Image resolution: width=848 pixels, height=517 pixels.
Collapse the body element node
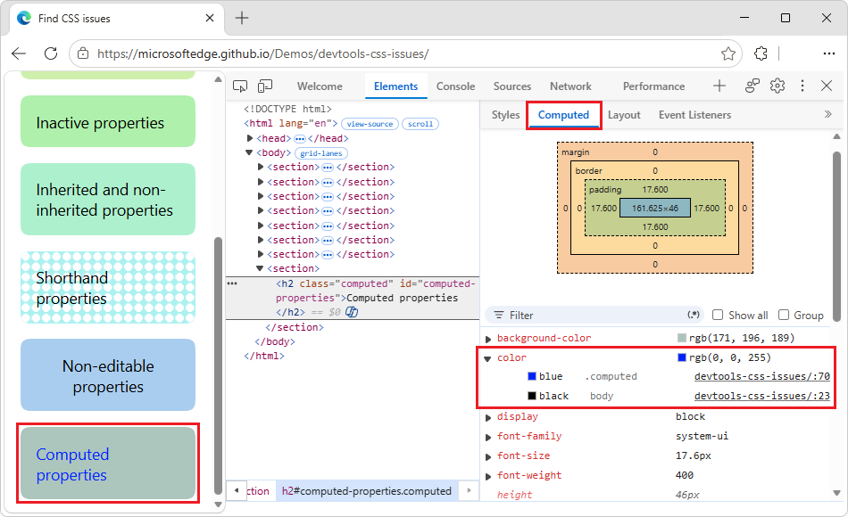click(x=249, y=152)
